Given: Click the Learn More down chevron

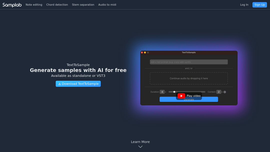Looking at the screenshot, I should coord(140,147).
